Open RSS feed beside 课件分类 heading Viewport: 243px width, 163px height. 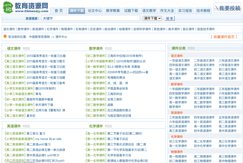(191, 48)
